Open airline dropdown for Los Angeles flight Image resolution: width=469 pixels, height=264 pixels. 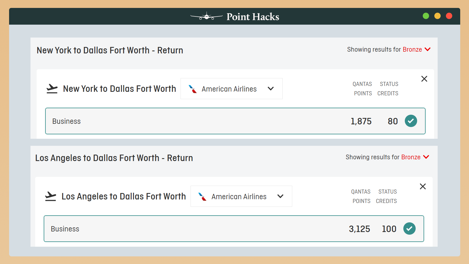(x=280, y=196)
